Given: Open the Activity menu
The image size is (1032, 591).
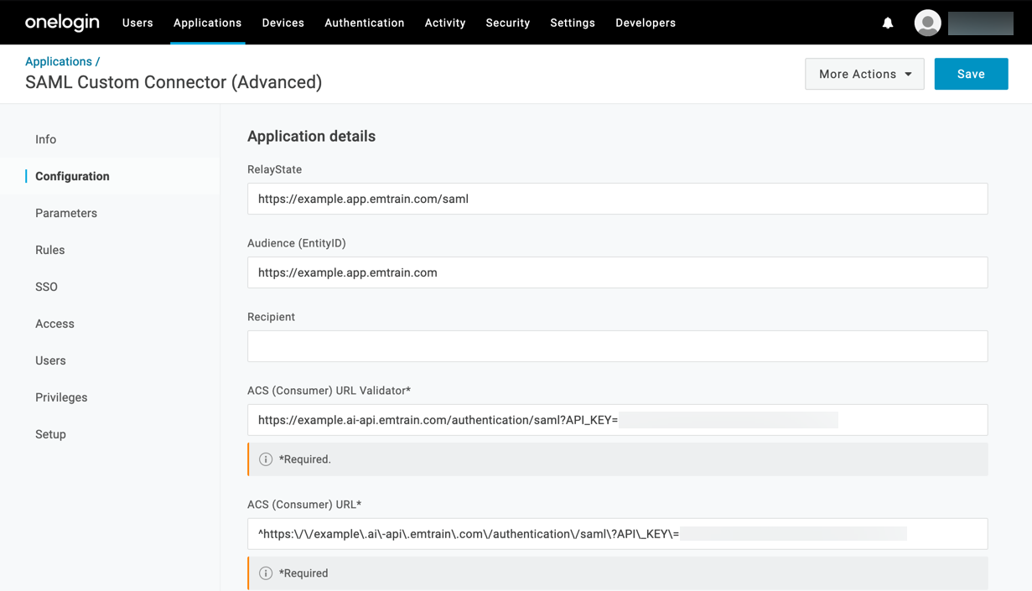Looking at the screenshot, I should point(444,23).
